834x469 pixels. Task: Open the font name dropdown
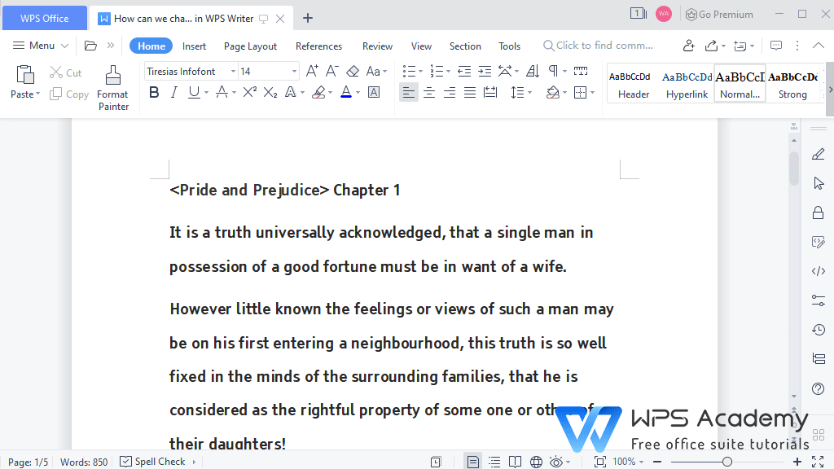pos(233,72)
